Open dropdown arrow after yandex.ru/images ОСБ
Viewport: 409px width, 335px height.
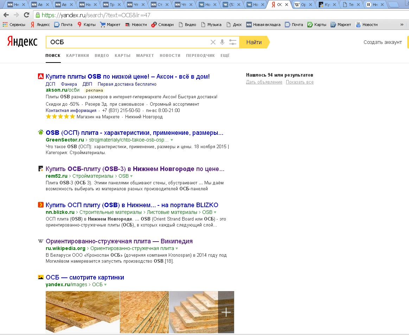point(106,285)
